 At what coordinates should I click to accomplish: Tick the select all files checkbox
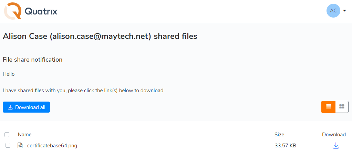coord(7,135)
